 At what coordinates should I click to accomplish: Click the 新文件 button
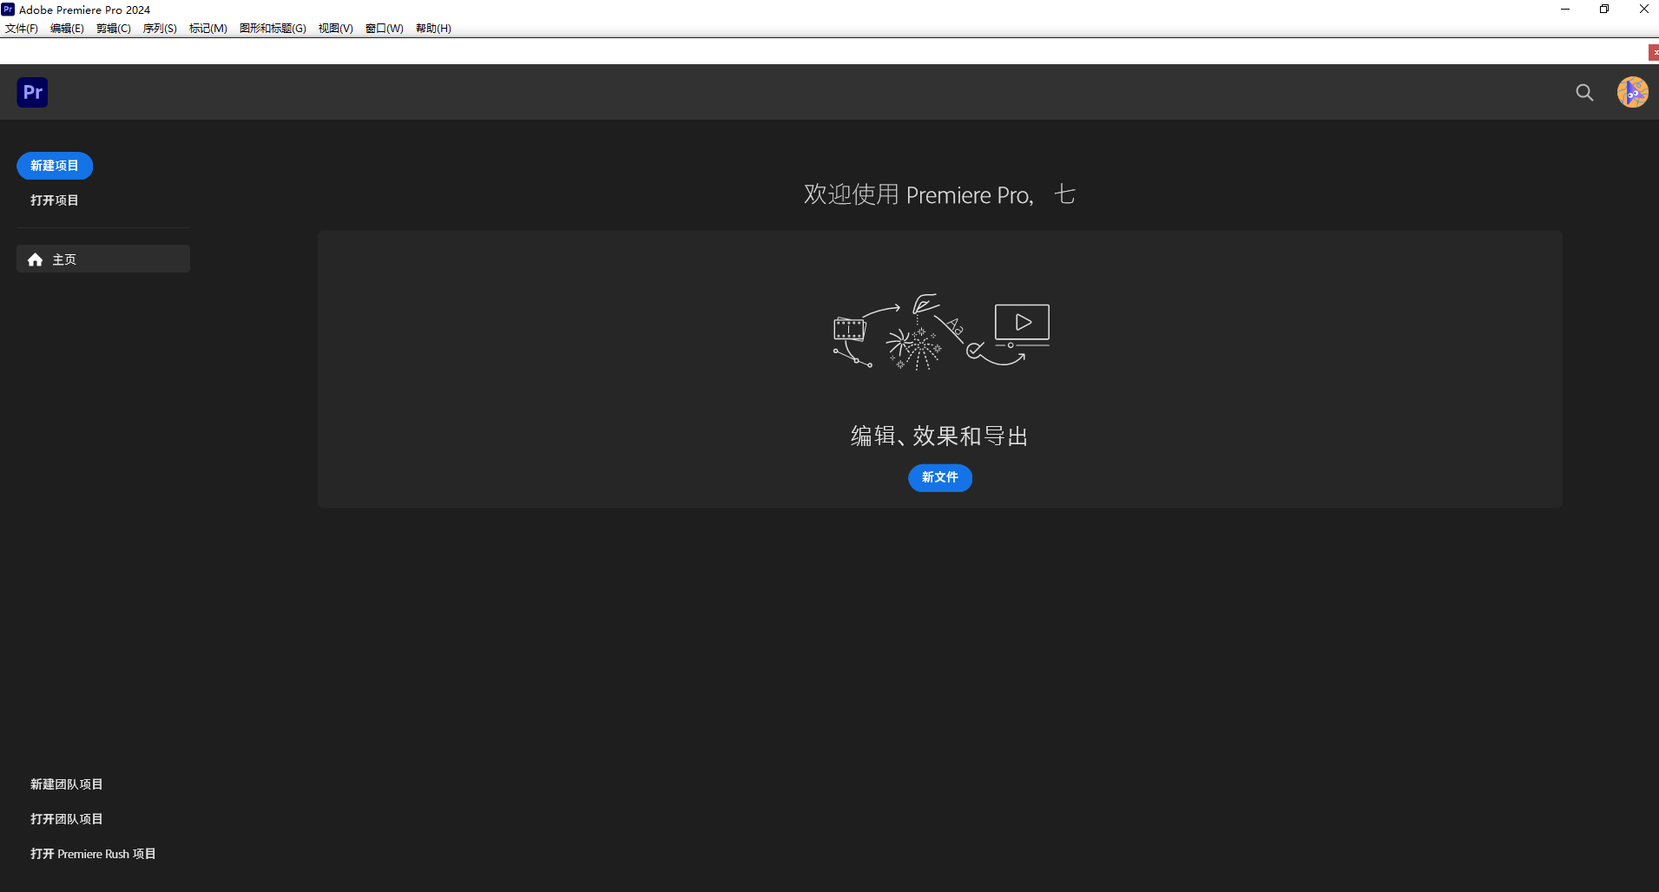pyautogui.click(x=939, y=478)
